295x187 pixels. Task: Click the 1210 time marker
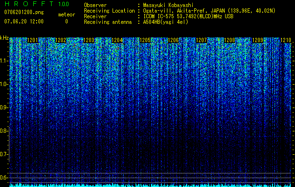tap(286, 40)
